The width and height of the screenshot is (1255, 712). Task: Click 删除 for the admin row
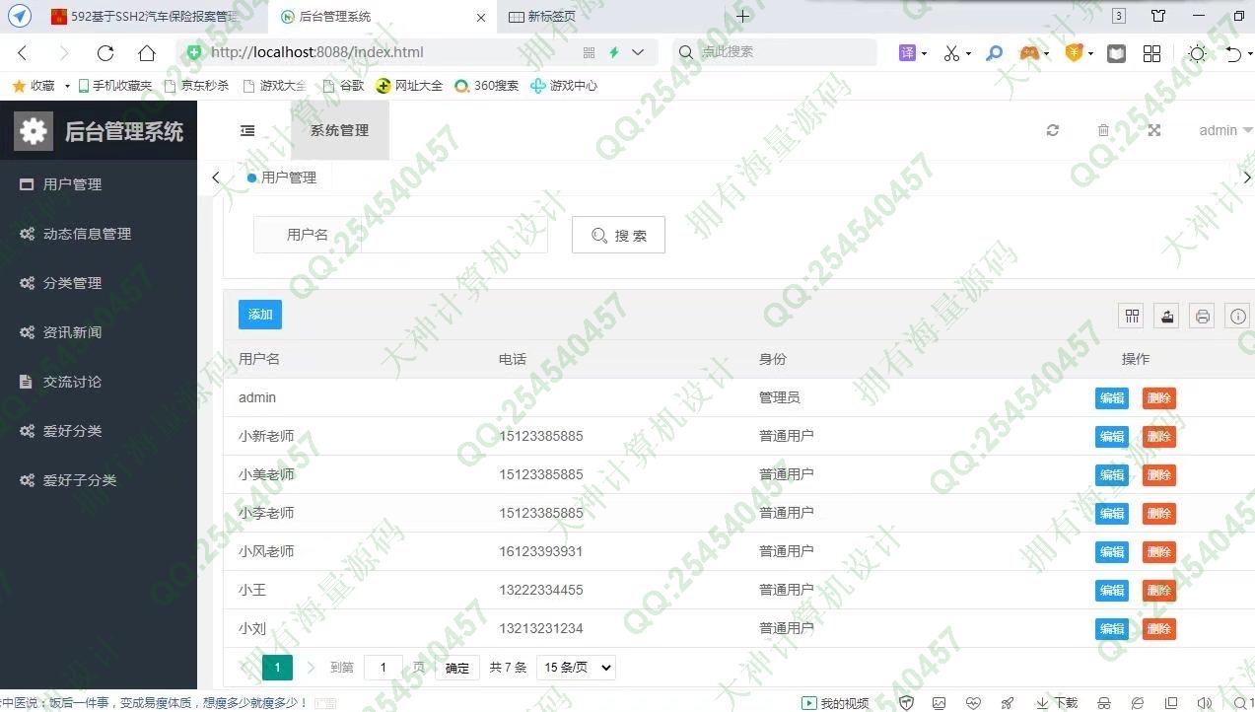click(1159, 398)
